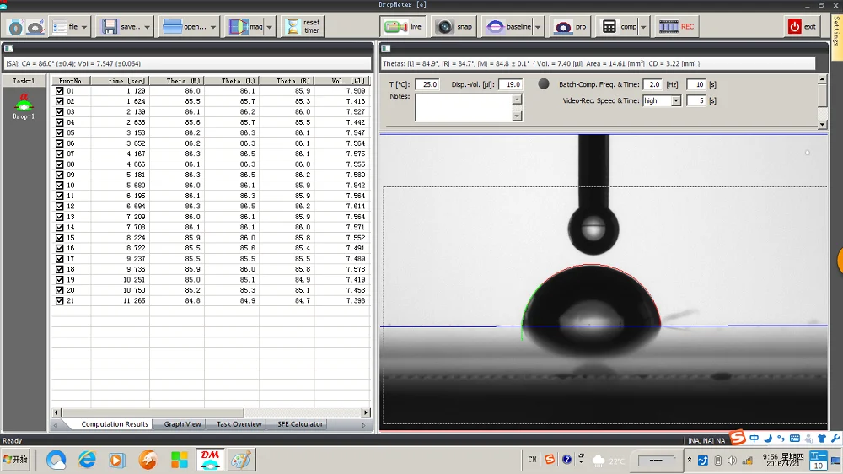Switch to the Graph View tab

point(182,424)
